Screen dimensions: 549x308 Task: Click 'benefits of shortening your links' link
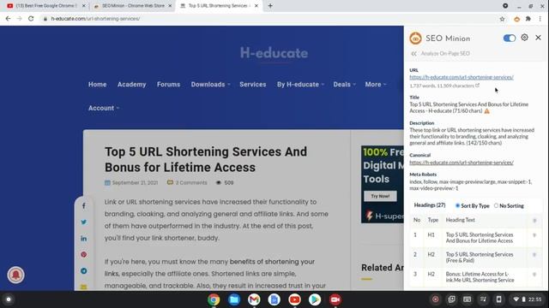[209, 268]
